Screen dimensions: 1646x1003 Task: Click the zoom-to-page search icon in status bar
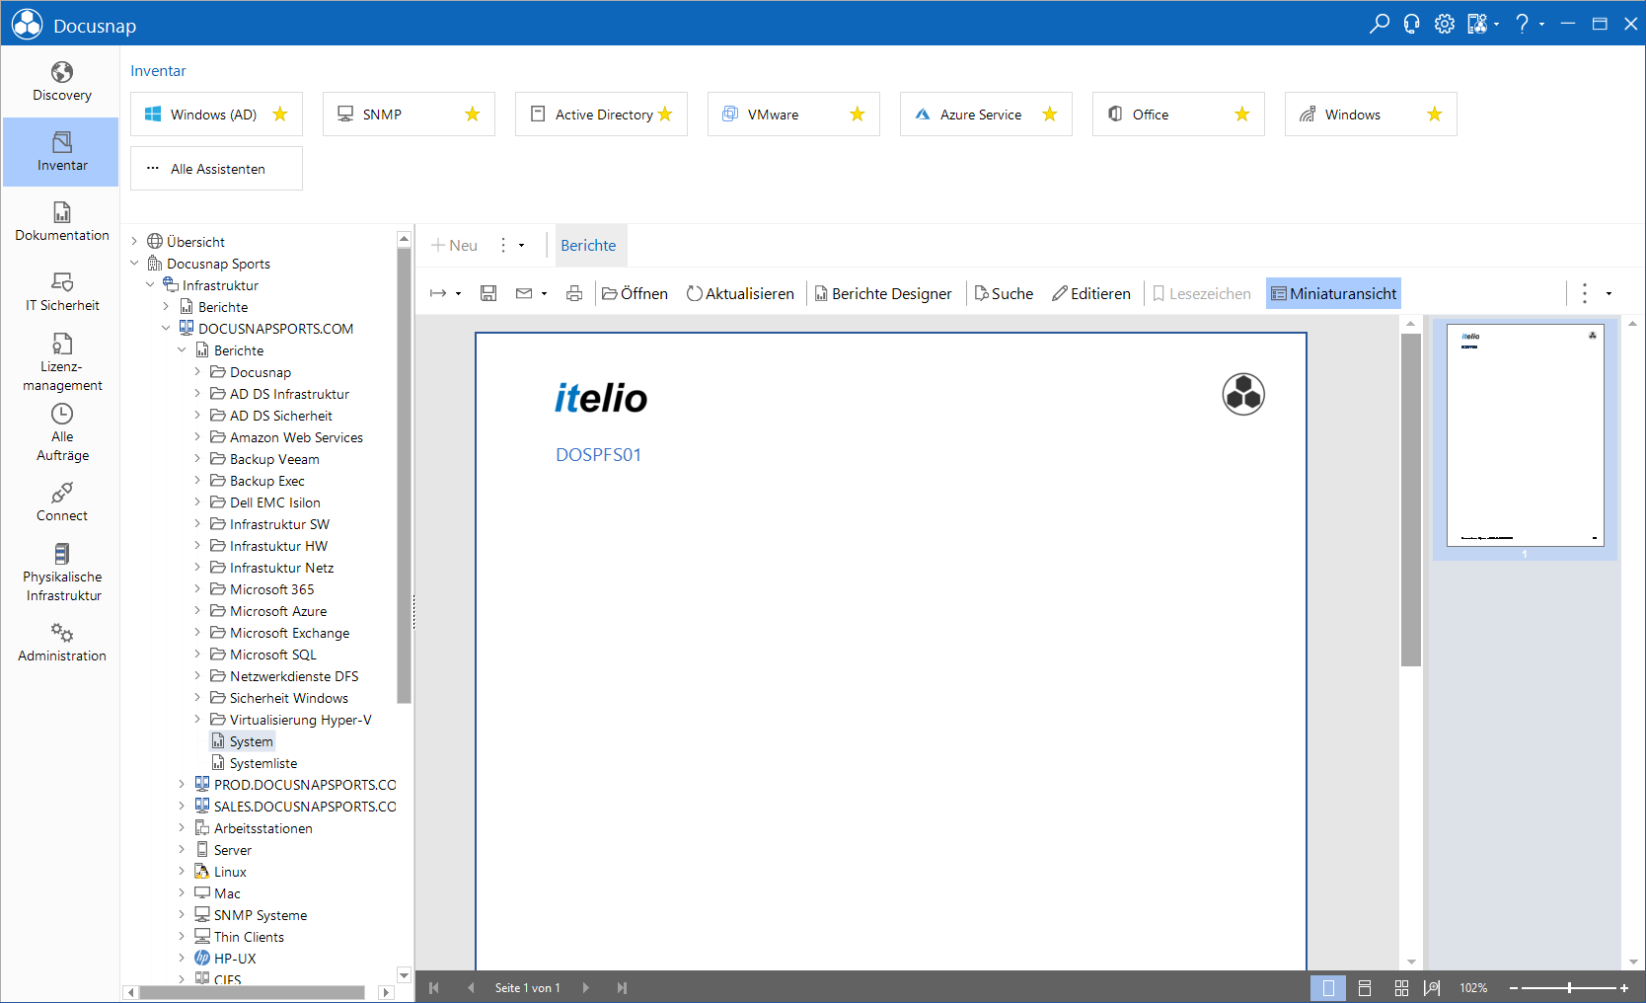coord(1432,987)
